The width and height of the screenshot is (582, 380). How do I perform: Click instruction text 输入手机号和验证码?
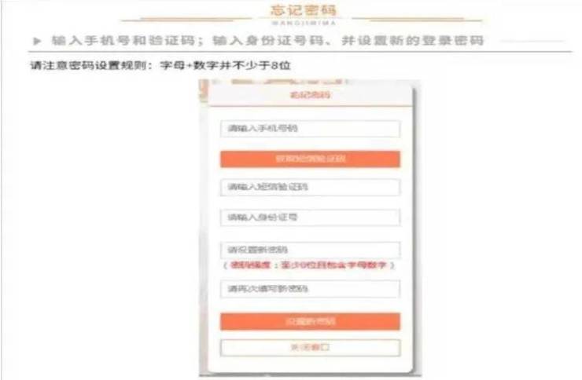[x=123, y=40]
